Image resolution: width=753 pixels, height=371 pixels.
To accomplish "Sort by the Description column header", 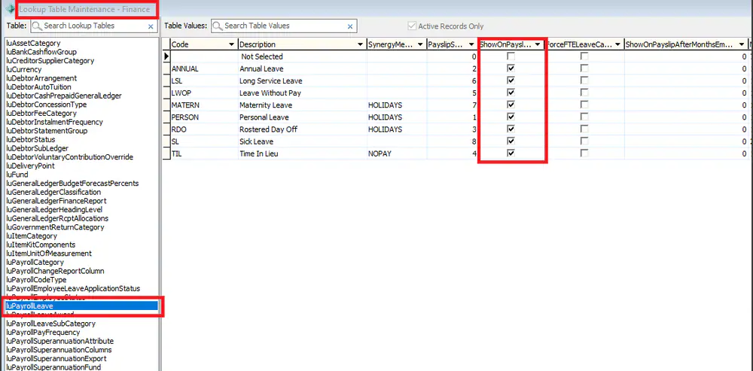I will click(x=258, y=44).
